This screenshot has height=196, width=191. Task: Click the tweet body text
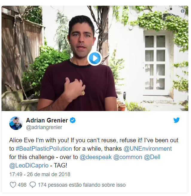[94, 153]
